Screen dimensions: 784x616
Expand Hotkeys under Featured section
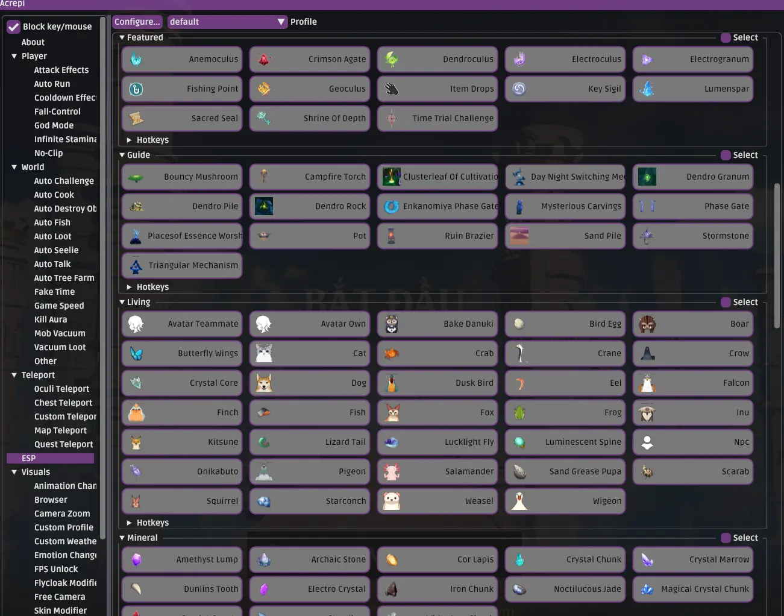point(130,140)
